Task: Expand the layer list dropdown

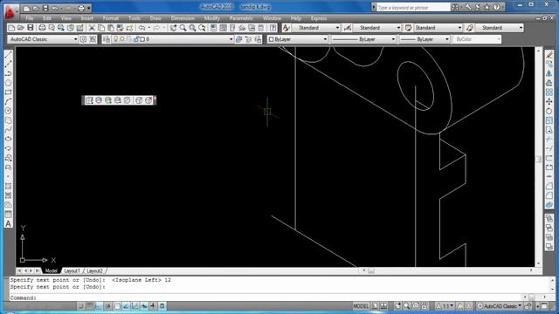Action: coord(231,39)
